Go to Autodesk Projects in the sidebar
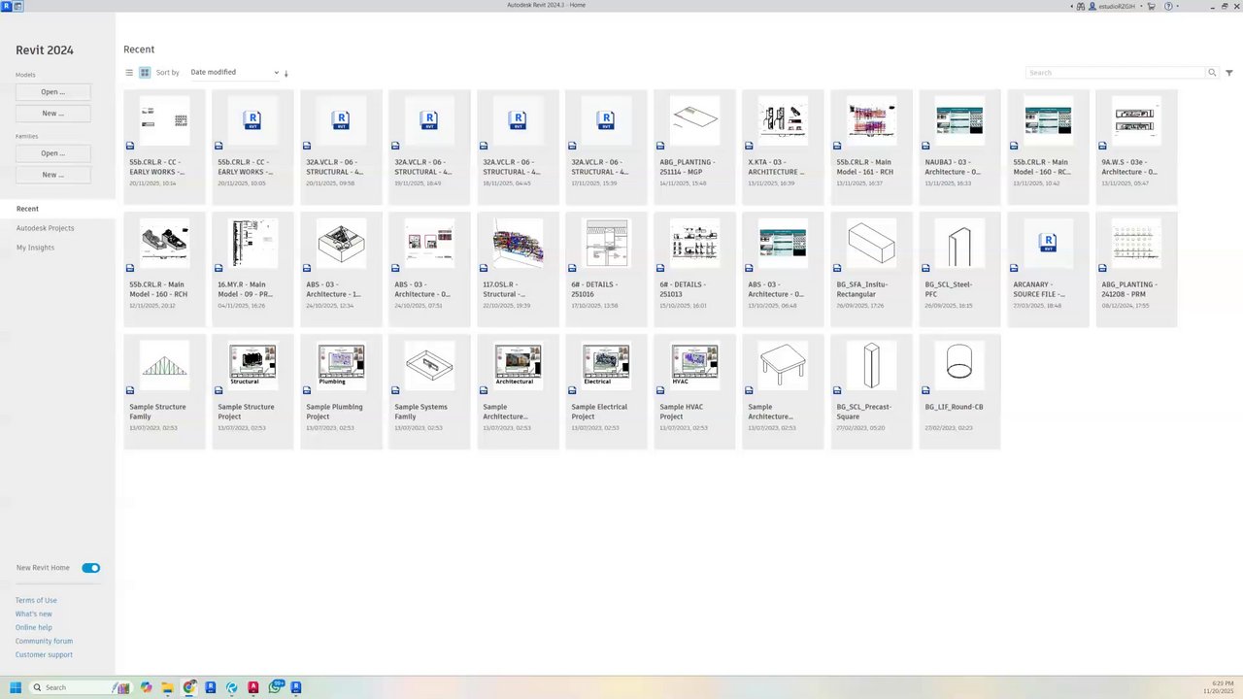The width and height of the screenshot is (1243, 699). pyautogui.click(x=45, y=228)
